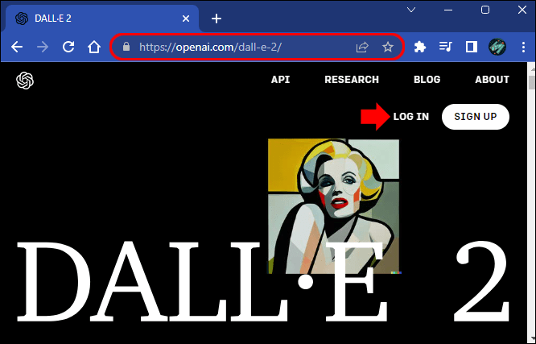The image size is (536, 344).
Task: Open the API menu item
Action: pyautogui.click(x=280, y=80)
